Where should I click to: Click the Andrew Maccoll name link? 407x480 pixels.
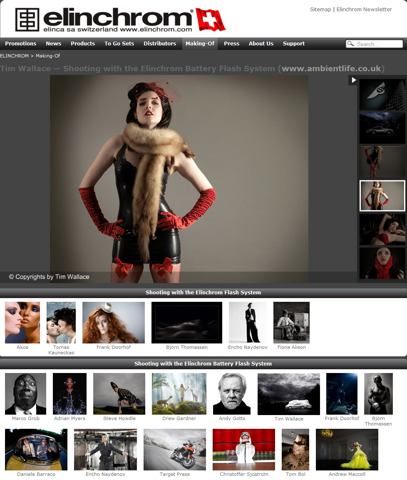coord(347,474)
